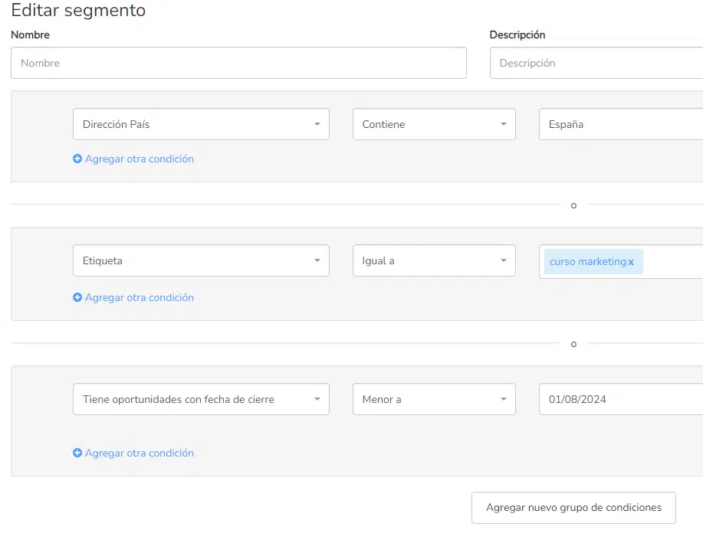Click plus icon under fecha de cierre condition
The image size is (703, 550).
click(77, 453)
